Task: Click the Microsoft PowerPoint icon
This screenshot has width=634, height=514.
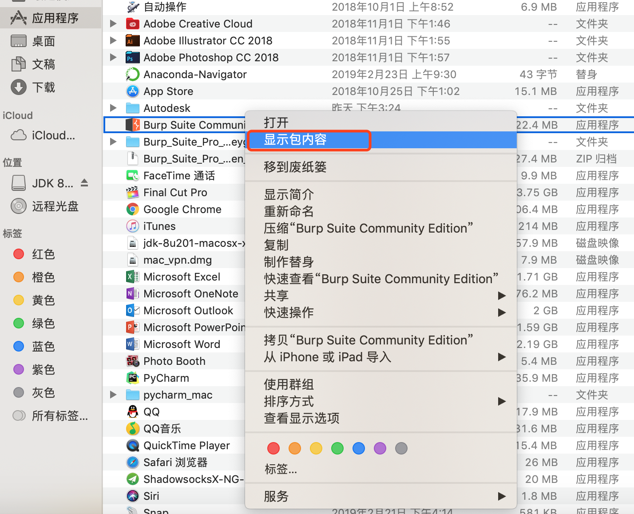Action: (132, 327)
